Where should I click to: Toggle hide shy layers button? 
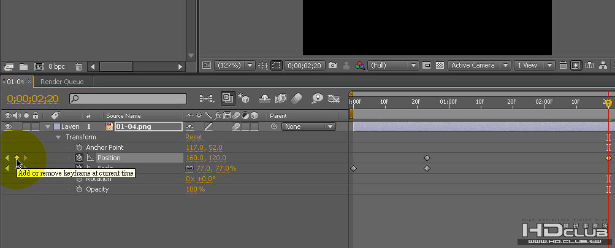(265, 98)
